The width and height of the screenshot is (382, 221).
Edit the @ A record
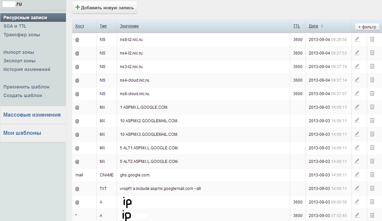pos(357,202)
